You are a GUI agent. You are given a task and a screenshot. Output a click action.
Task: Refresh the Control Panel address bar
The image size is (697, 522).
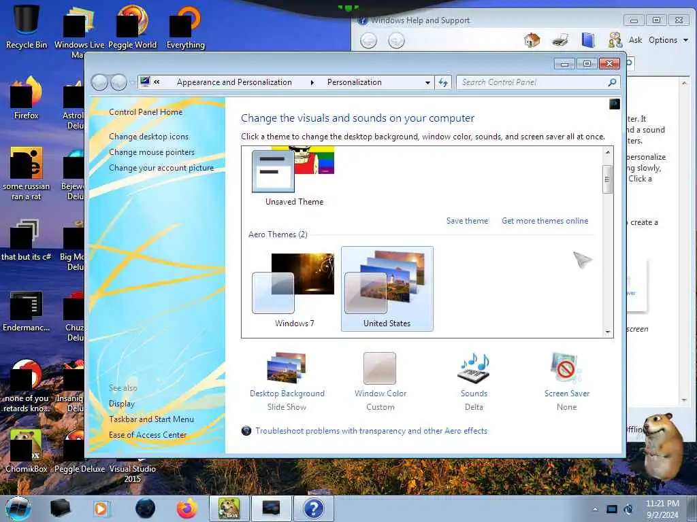pos(443,82)
